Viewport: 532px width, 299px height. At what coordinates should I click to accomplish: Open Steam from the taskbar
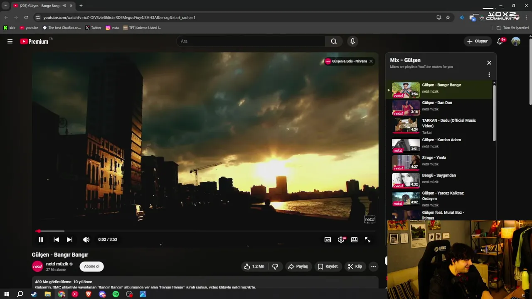click(34, 294)
